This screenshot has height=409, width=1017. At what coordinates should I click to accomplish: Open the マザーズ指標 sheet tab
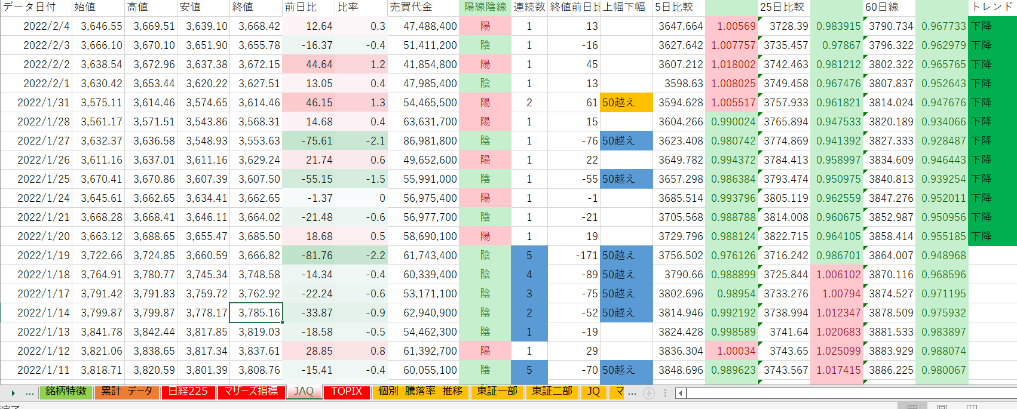(251, 392)
